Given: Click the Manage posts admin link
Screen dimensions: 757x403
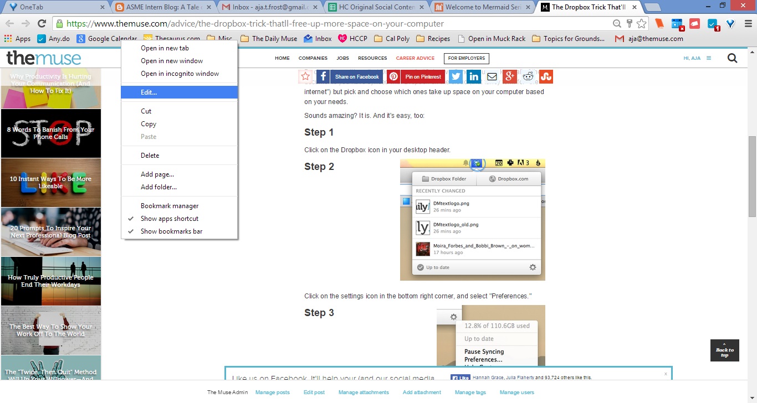Looking at the screenshot, I should tap(273, 392).
